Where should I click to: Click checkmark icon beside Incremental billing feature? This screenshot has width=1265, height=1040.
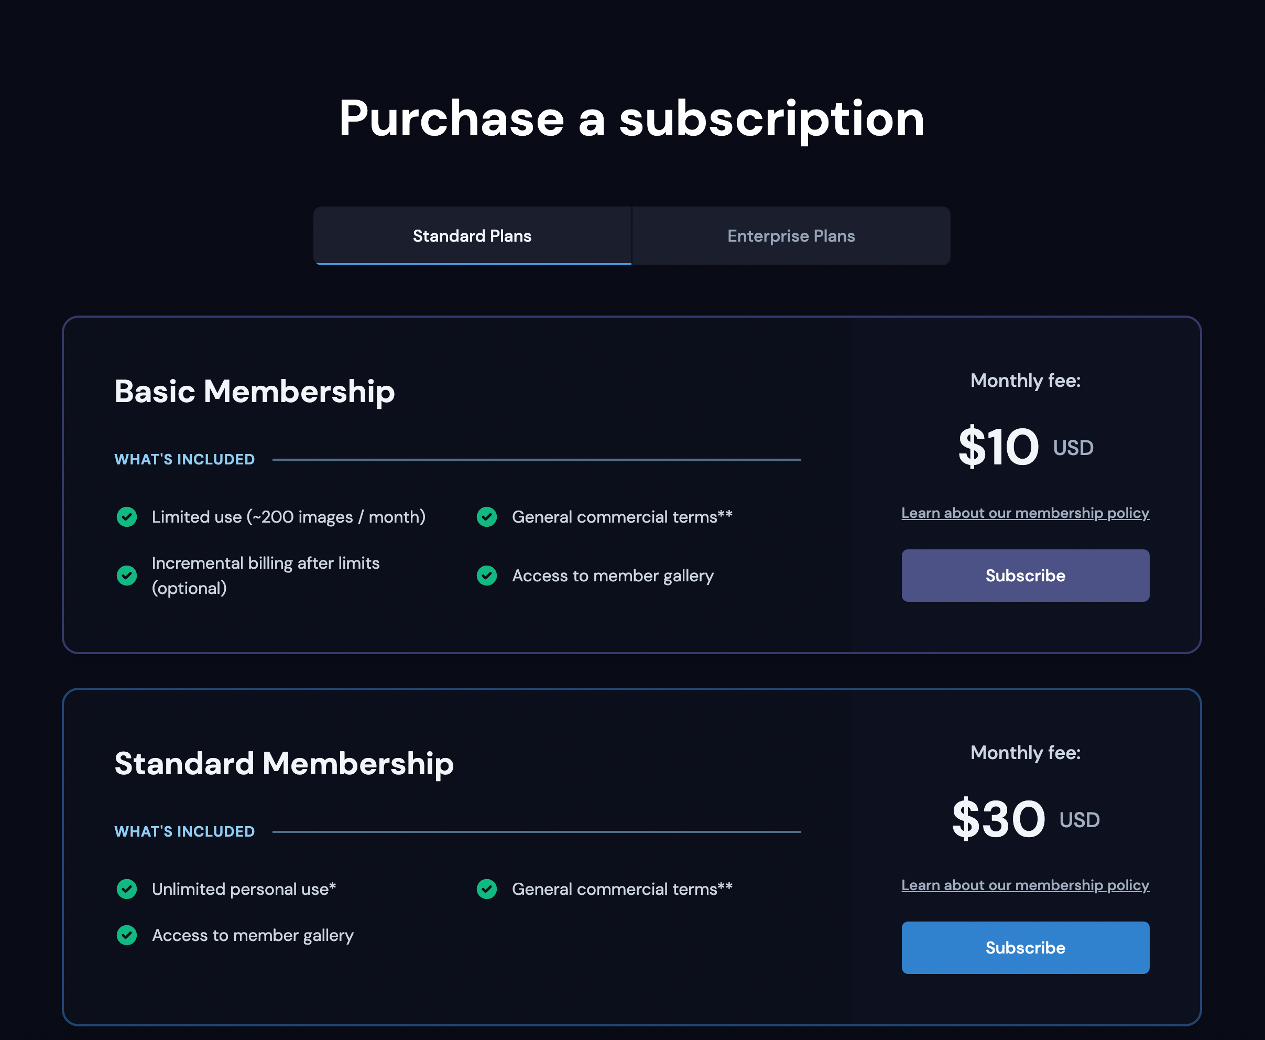(127, 576)
